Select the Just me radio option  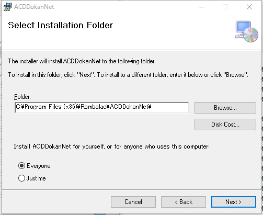tap(21, 178)
